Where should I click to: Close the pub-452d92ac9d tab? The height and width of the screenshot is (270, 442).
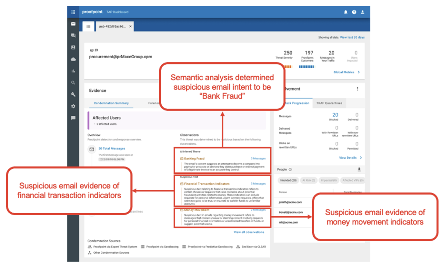point(130,26)
